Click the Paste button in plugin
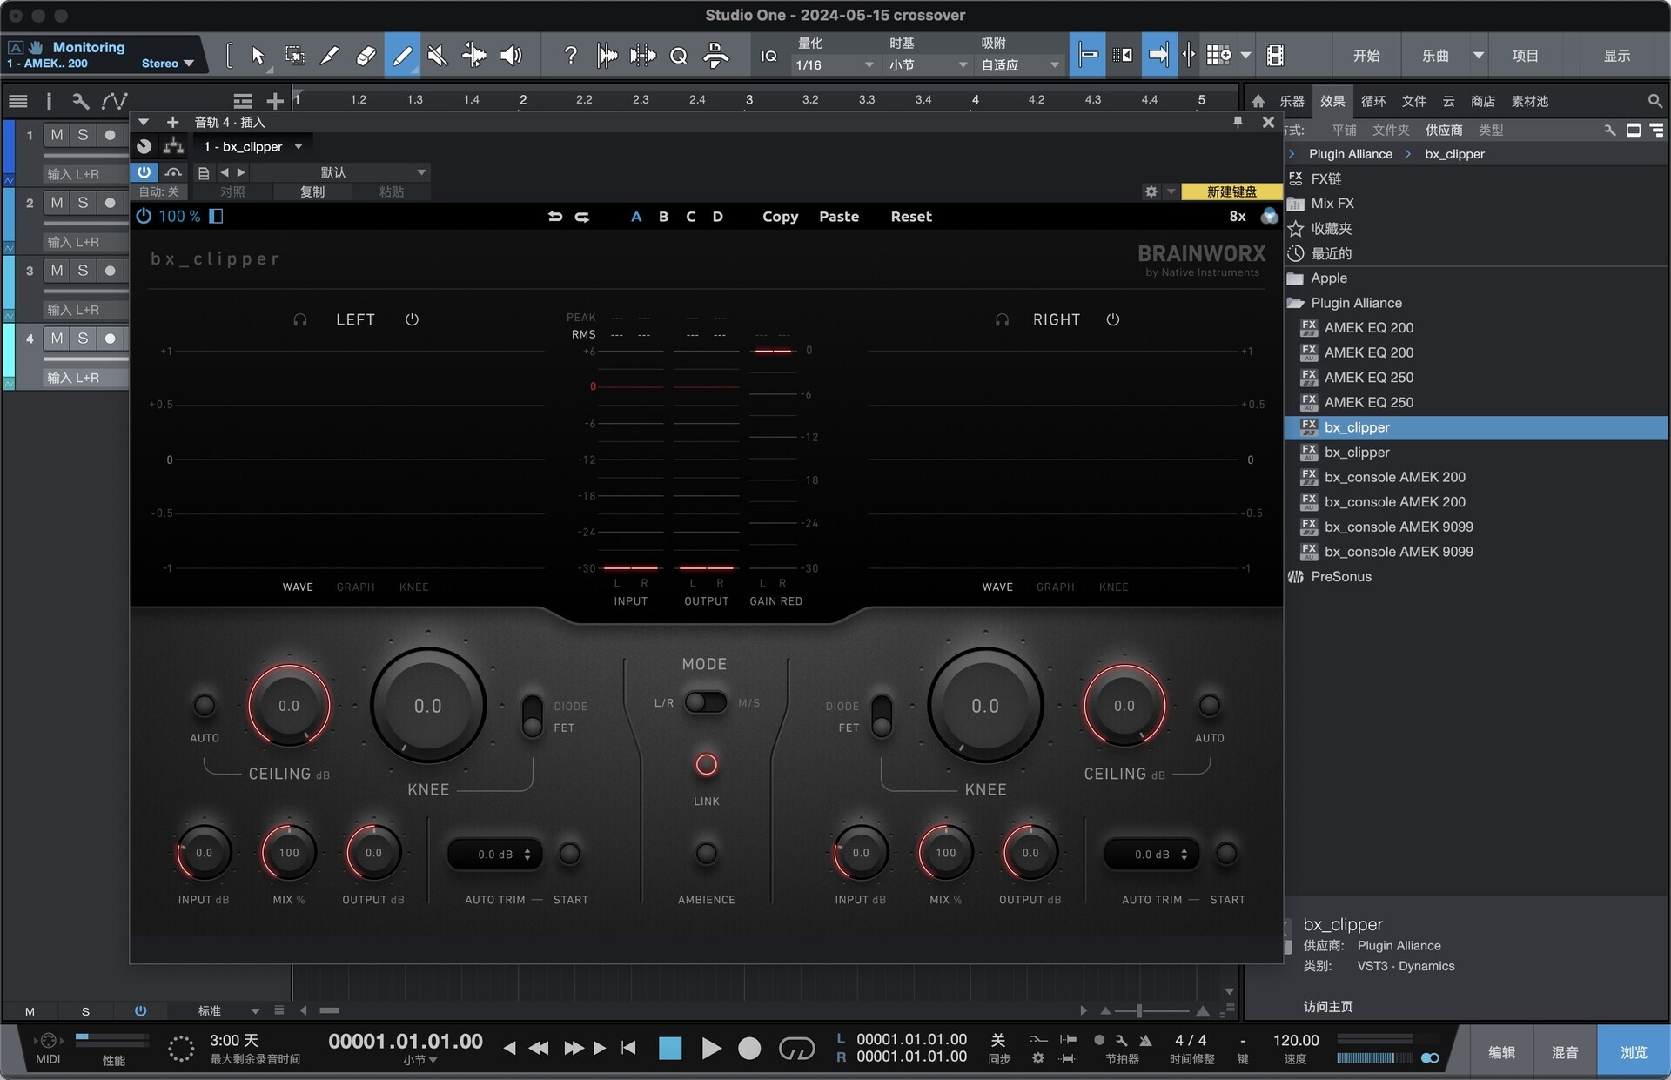Screen dimensions: 1671x1080 tap(839, 217)
